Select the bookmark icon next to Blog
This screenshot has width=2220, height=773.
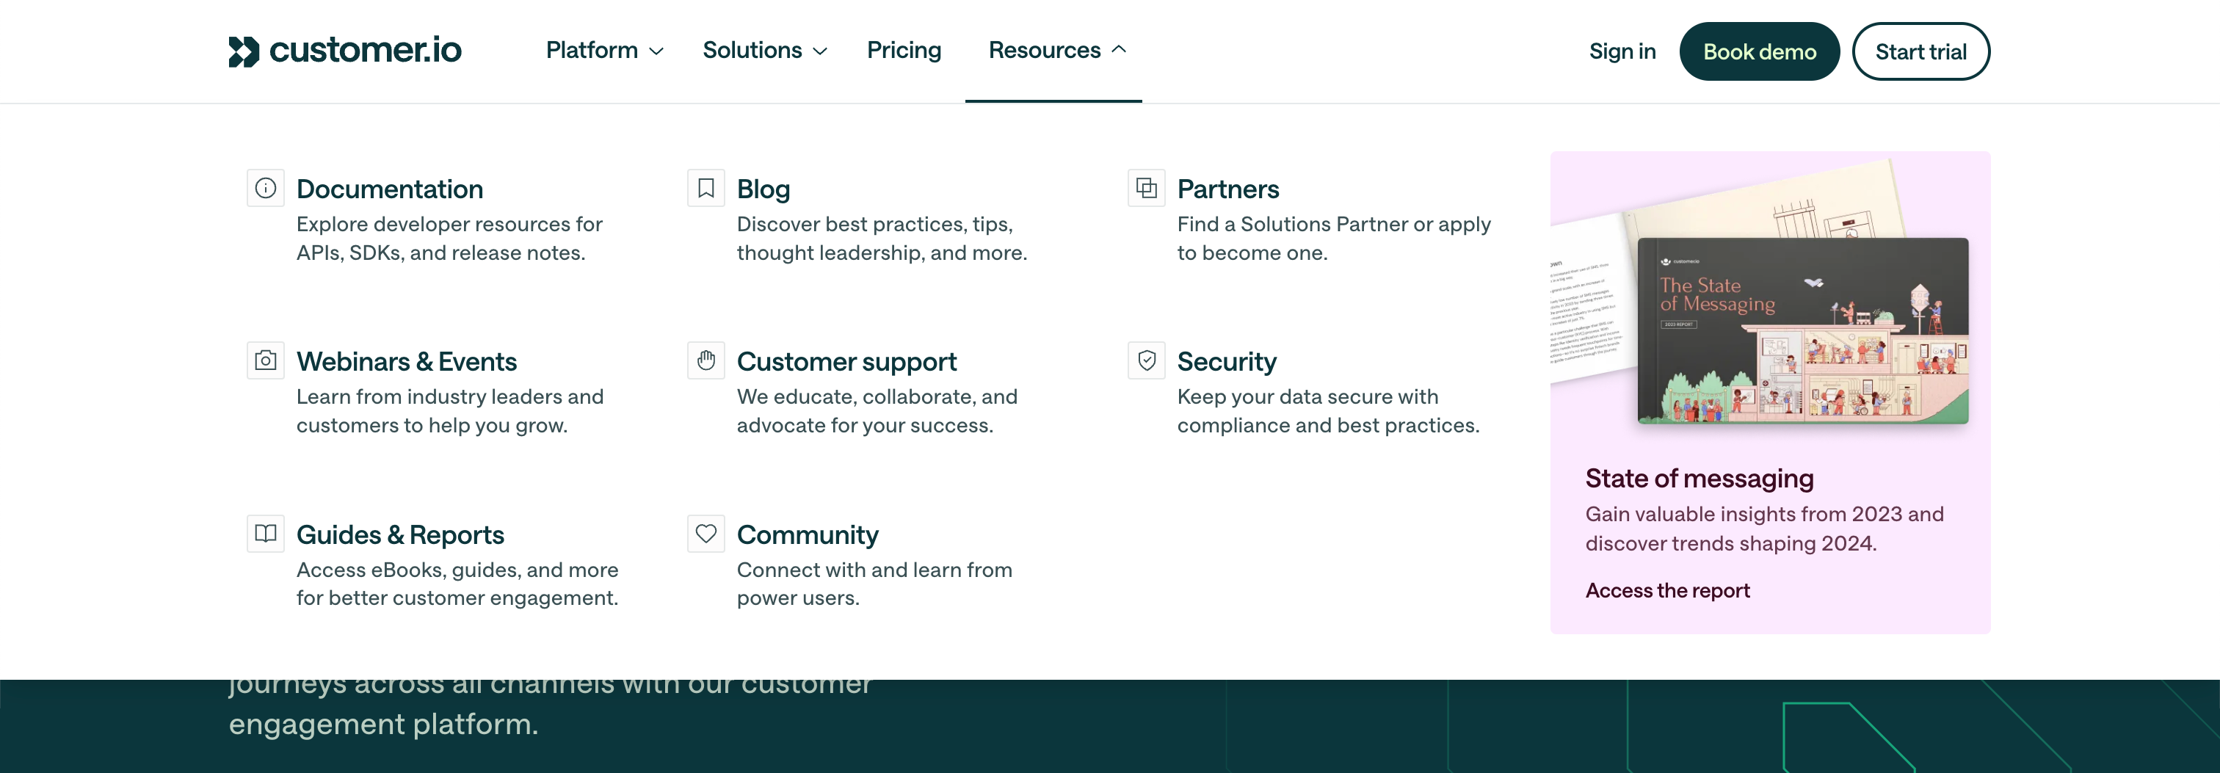[x=705, y=188]
